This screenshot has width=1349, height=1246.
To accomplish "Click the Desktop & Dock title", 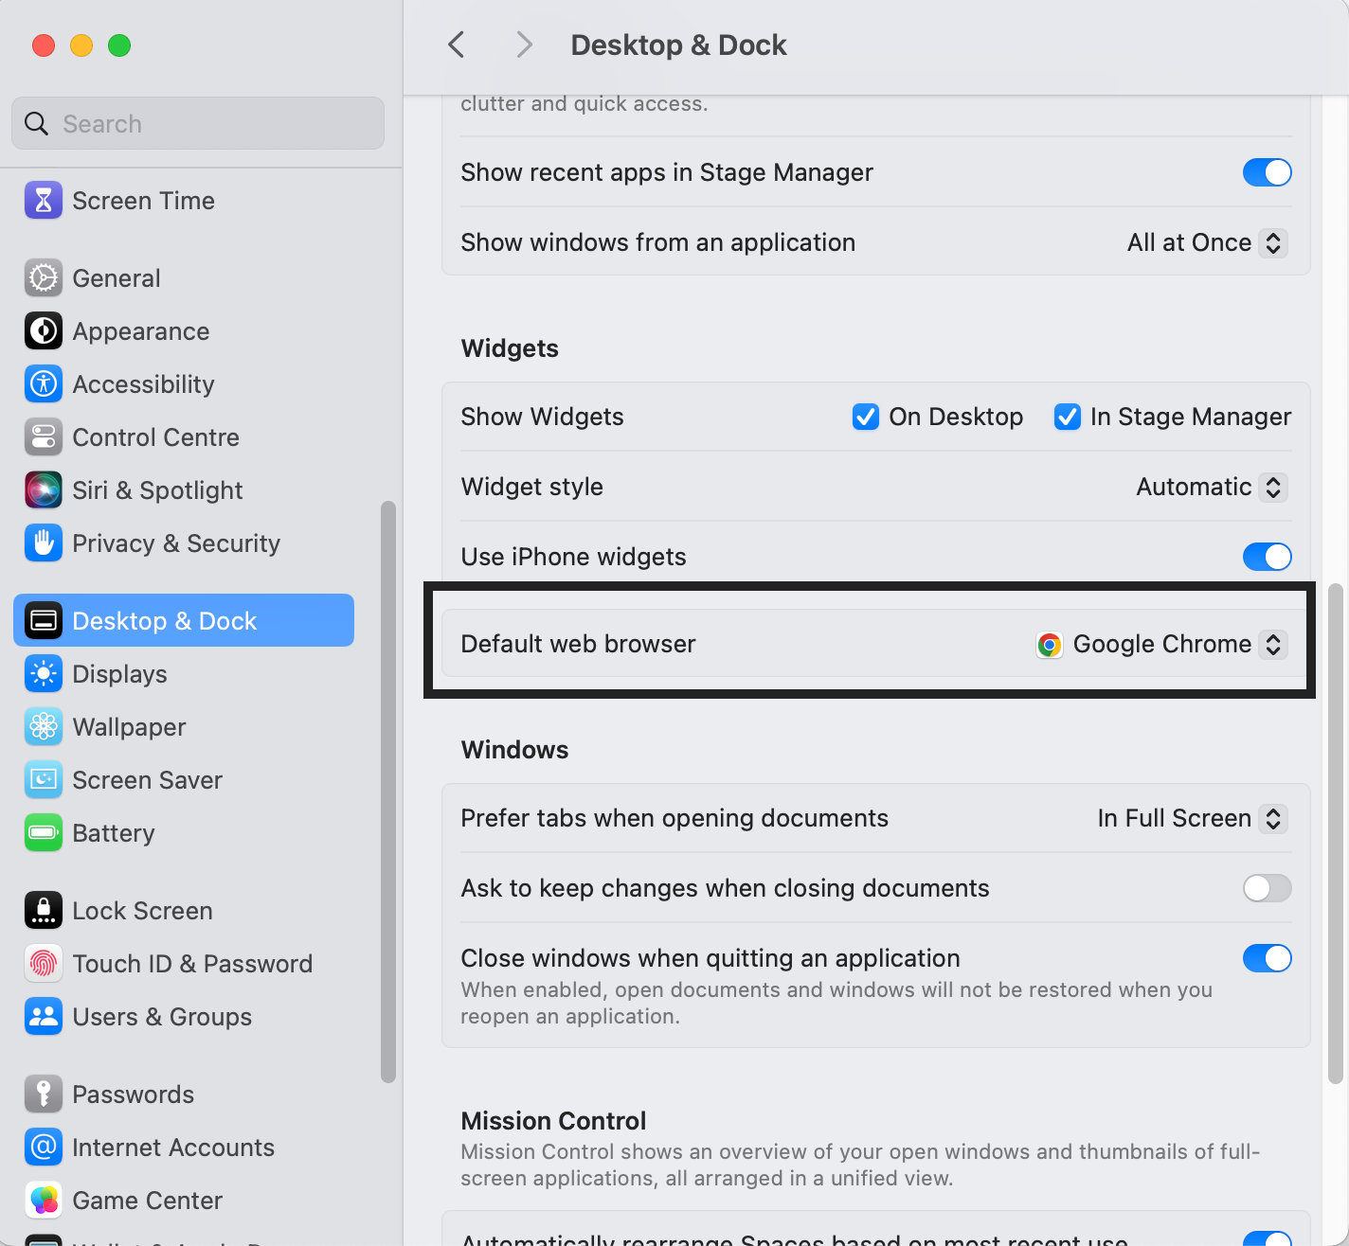I will (679, 44).
